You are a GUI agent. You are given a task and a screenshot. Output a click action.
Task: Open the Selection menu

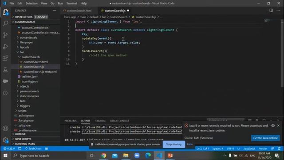[x=32, y=3]
